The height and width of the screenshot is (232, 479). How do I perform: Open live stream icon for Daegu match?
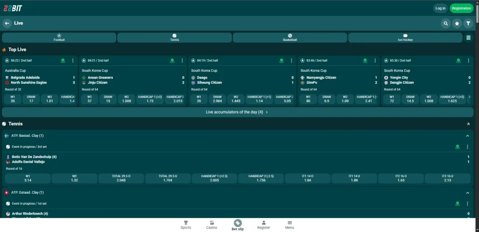point(281,61)
